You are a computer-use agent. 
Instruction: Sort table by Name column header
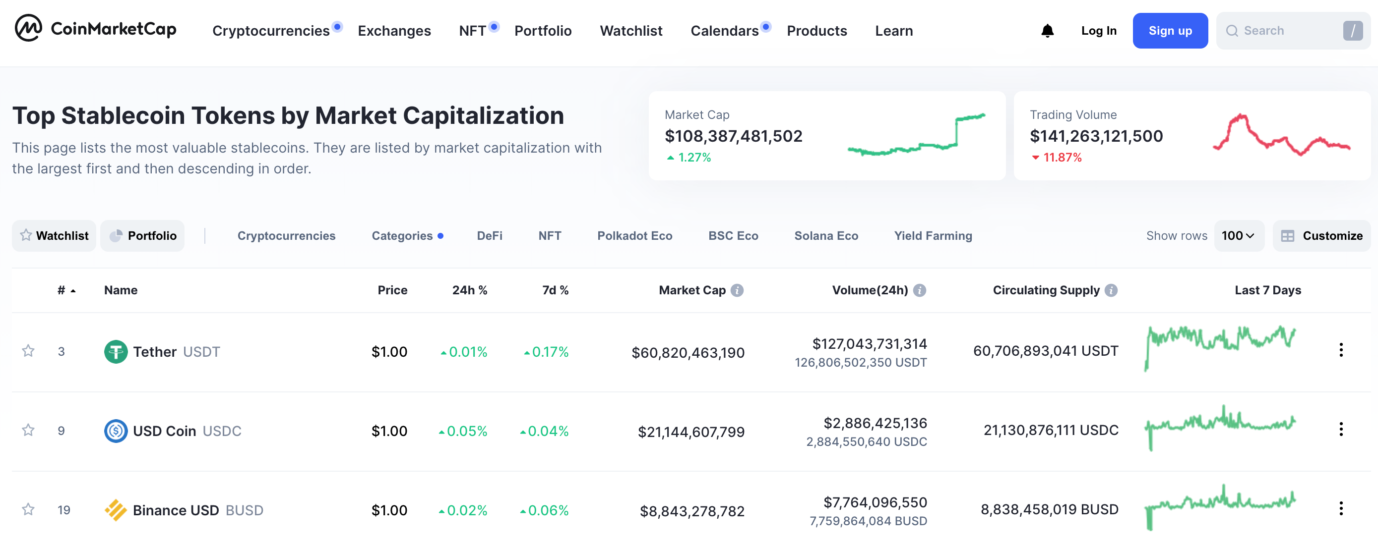click(121, 290)
